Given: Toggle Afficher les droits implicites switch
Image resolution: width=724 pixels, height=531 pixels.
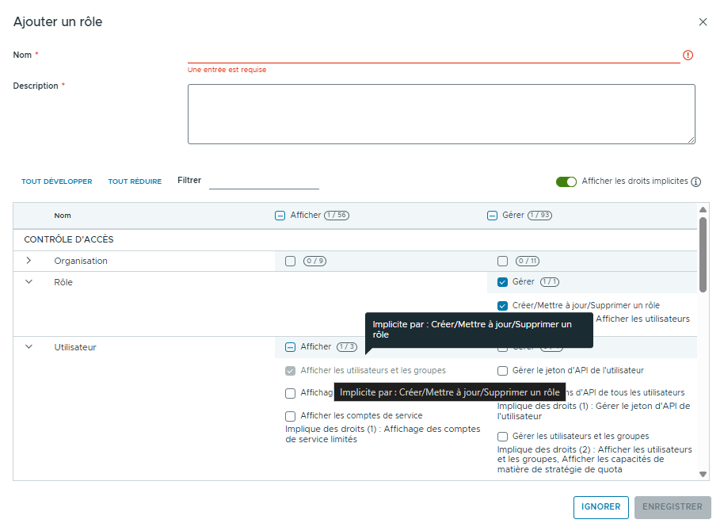Looking at the screenshot, I should (x=566, y=181).
